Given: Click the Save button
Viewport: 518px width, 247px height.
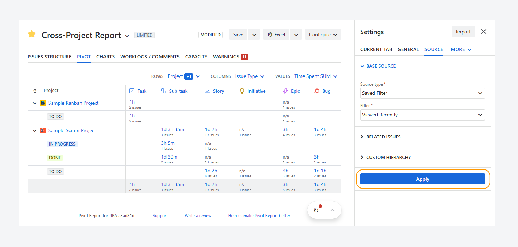Looking at the screenshot, I should click(238, 35).
